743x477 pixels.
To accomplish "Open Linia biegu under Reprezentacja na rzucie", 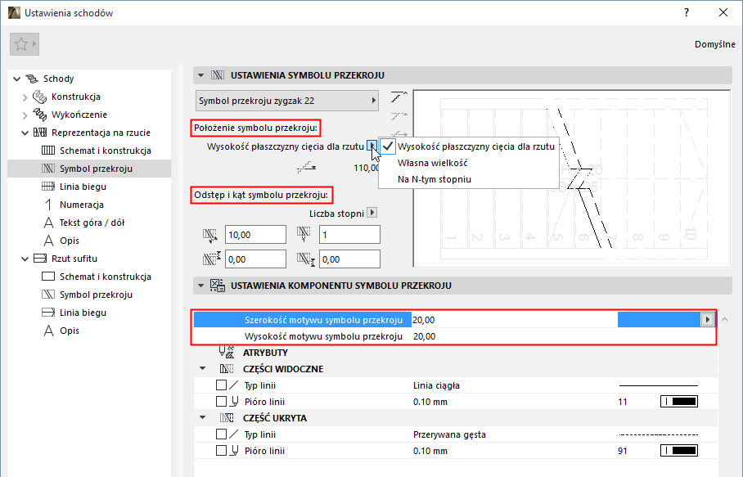I will click(x=83, y=187).
